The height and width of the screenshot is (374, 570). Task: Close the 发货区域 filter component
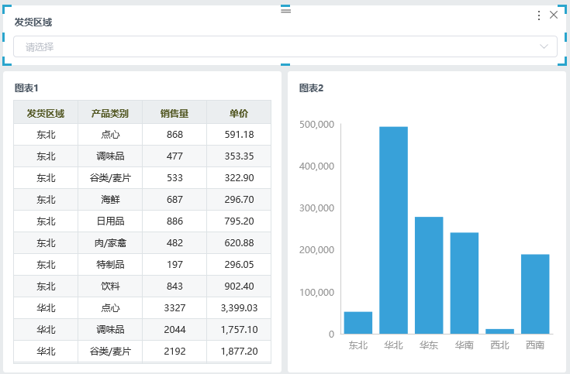click(554, 15)
